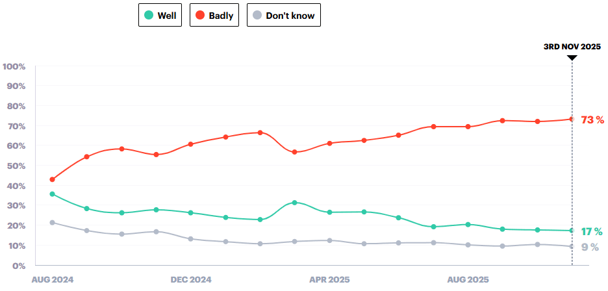Click the 100% y-axis label

[x=14, y=66]
